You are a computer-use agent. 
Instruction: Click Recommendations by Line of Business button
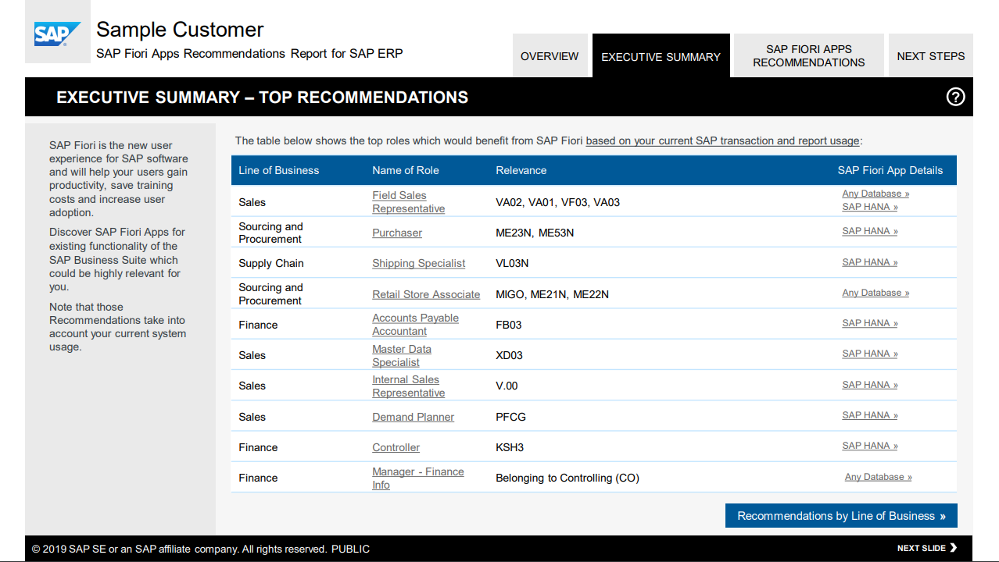pyautogui.click(x=841, y=516)
